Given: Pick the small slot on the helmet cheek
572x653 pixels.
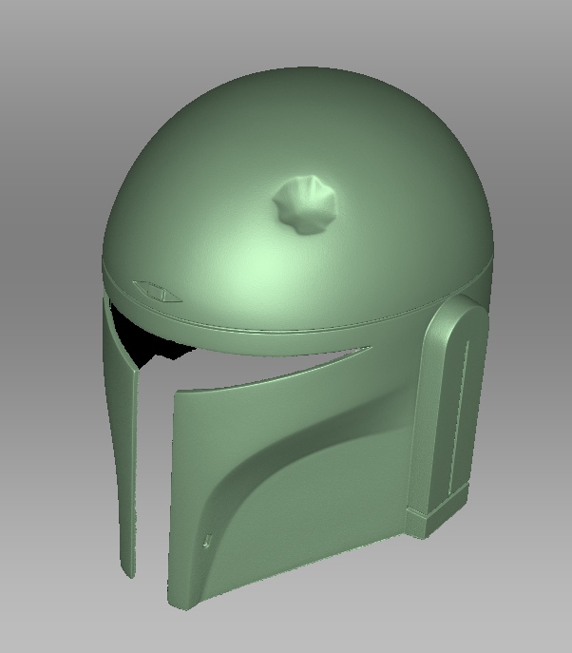Looking at the screenshot, I should [x=207, y=541].
